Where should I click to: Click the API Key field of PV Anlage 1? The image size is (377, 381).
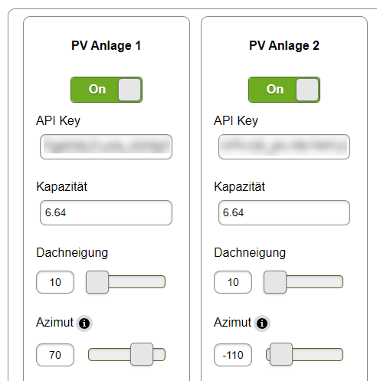[x=106, y=146]
